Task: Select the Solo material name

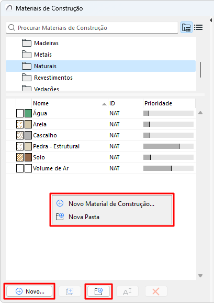Action: [x=39, y=157]
